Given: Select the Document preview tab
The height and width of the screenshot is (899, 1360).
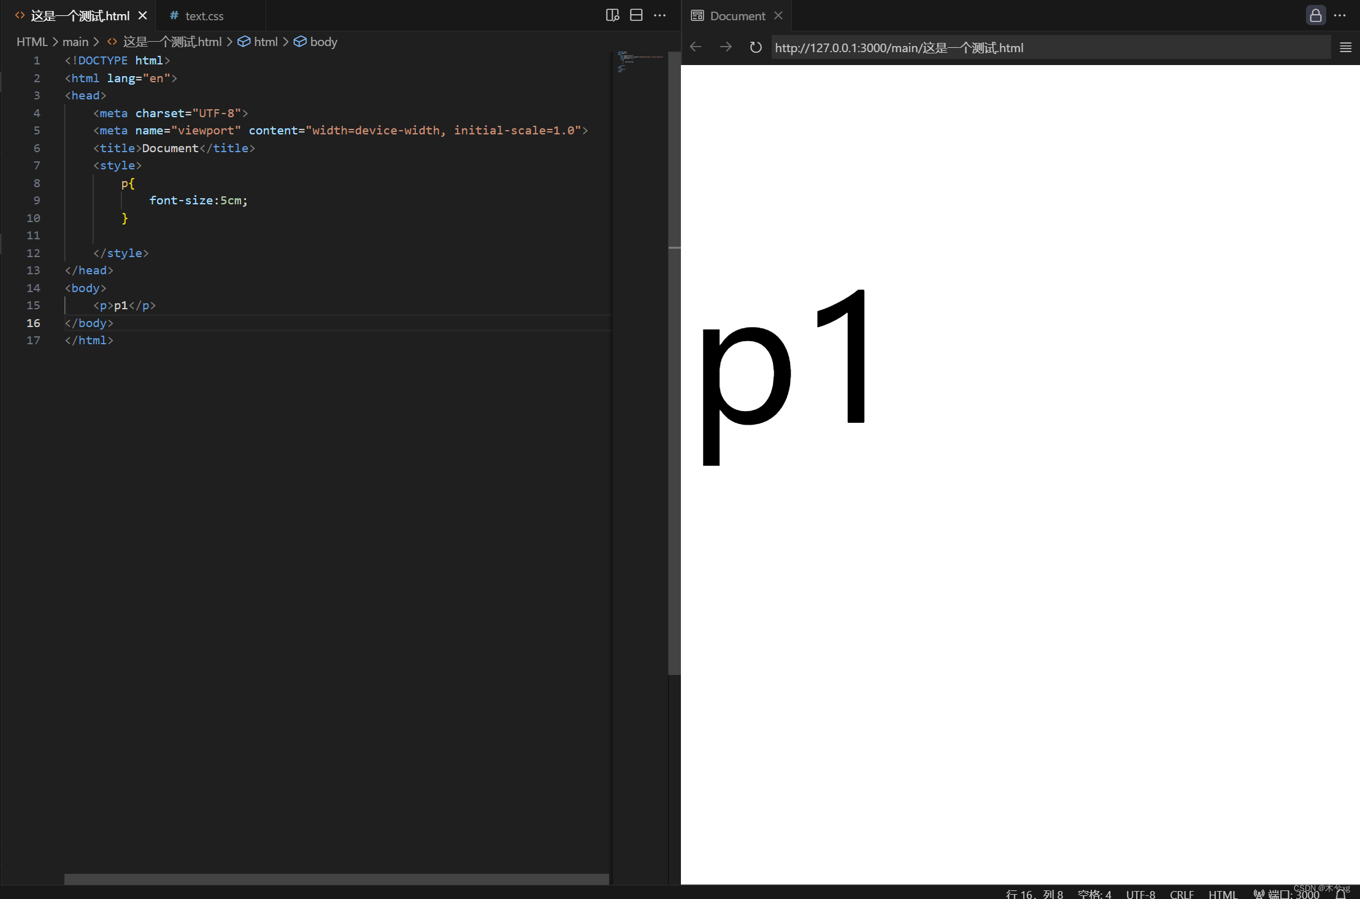Looking at the screenshot, I should (x=737, y=15).
